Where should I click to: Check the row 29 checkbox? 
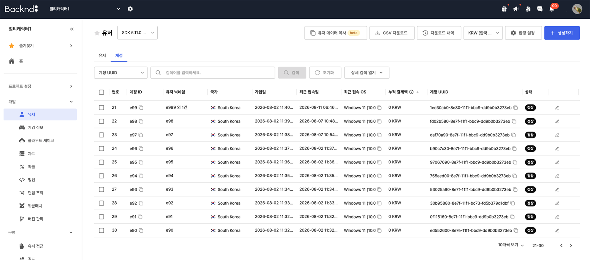pyautogui.click(x=101, y=217)
